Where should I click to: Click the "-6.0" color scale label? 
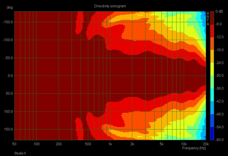click(x=219, y=24)
